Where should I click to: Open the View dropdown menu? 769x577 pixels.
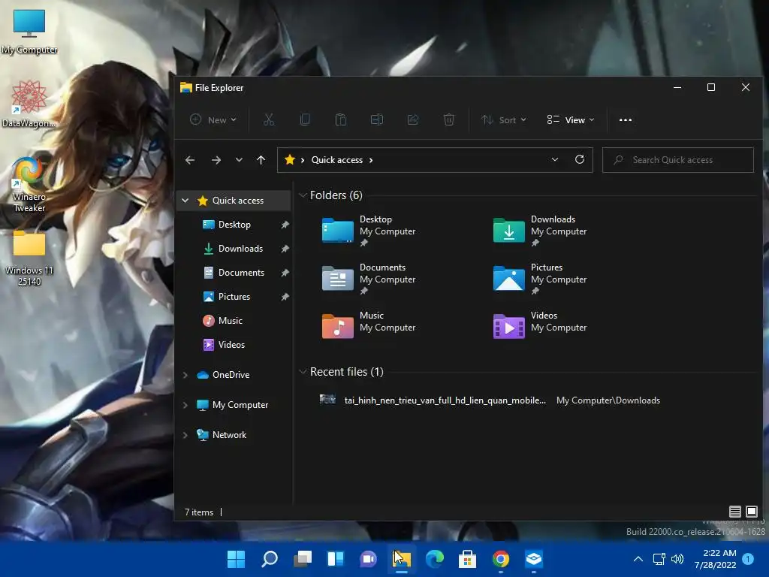571,119
